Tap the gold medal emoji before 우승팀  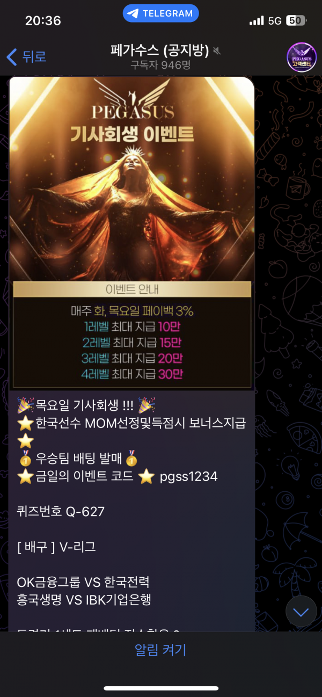click(x=25, y=459)
